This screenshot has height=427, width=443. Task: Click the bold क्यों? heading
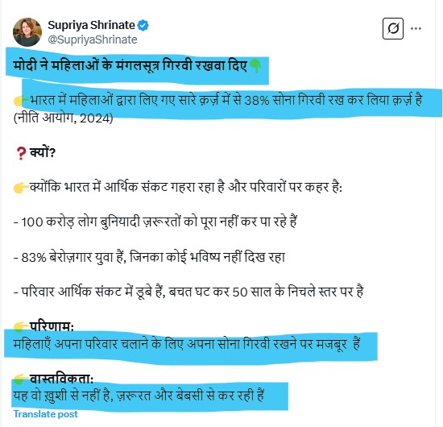pyautogui.click(x=43, y=152)
